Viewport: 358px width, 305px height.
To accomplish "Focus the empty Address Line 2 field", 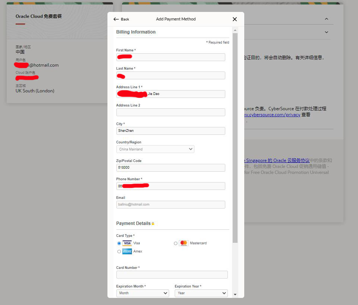I will (x=171, y=112).
